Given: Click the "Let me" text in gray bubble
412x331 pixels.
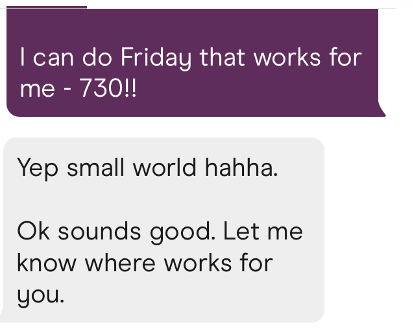Looking at the screenshot, I should coord(263,232).
